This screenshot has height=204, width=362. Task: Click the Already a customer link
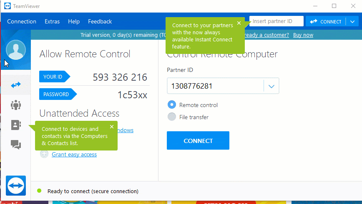click(x=267, y=35)
